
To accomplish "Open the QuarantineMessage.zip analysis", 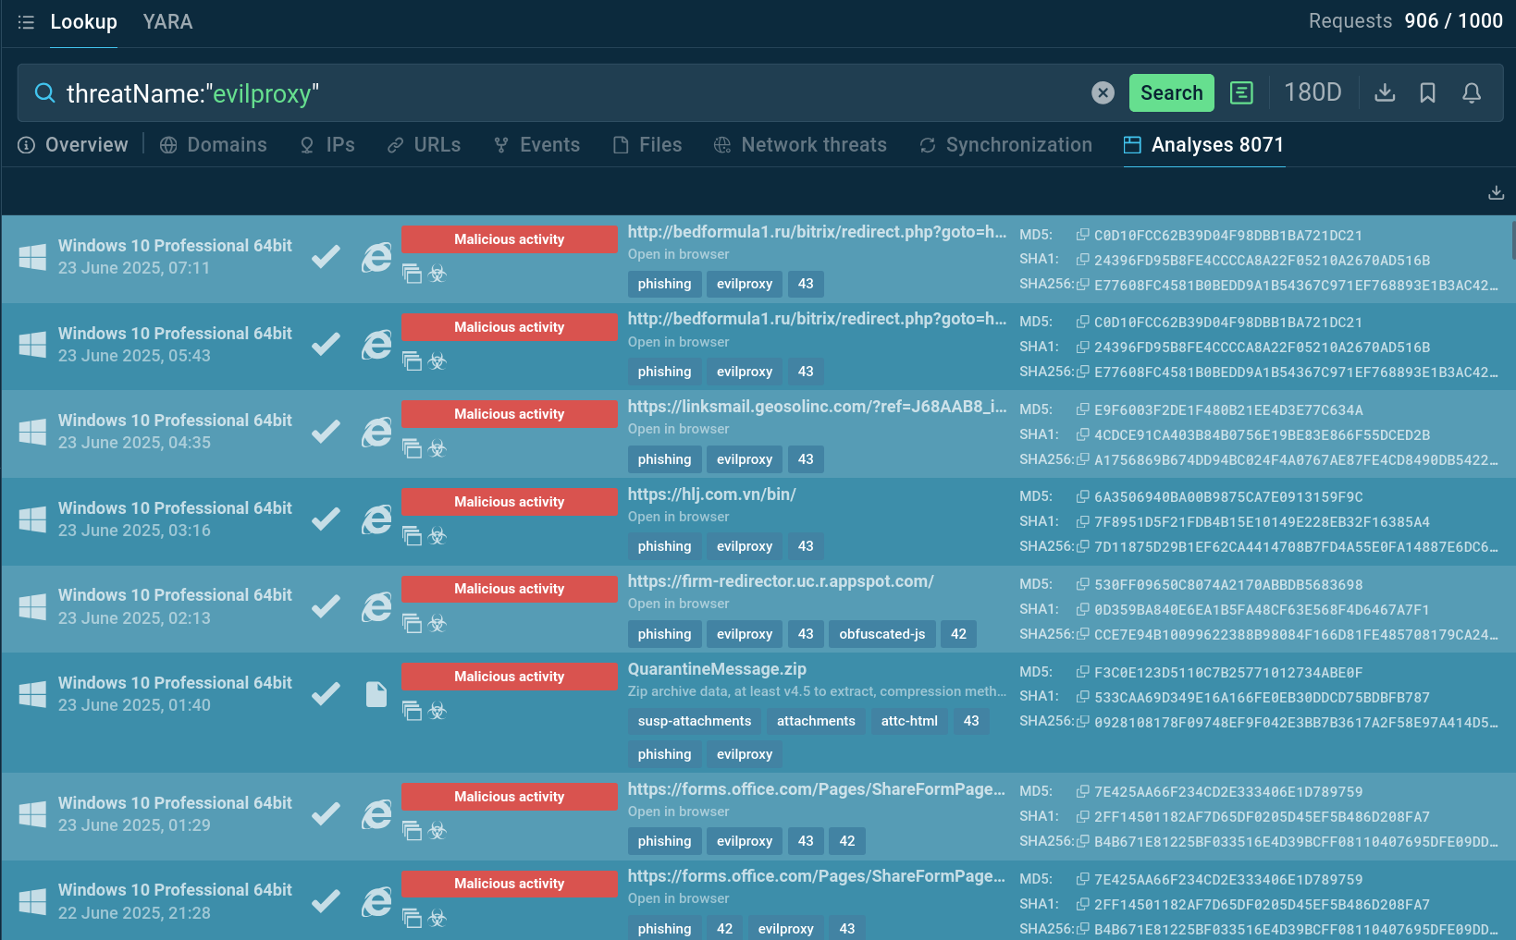I will 717,669.
